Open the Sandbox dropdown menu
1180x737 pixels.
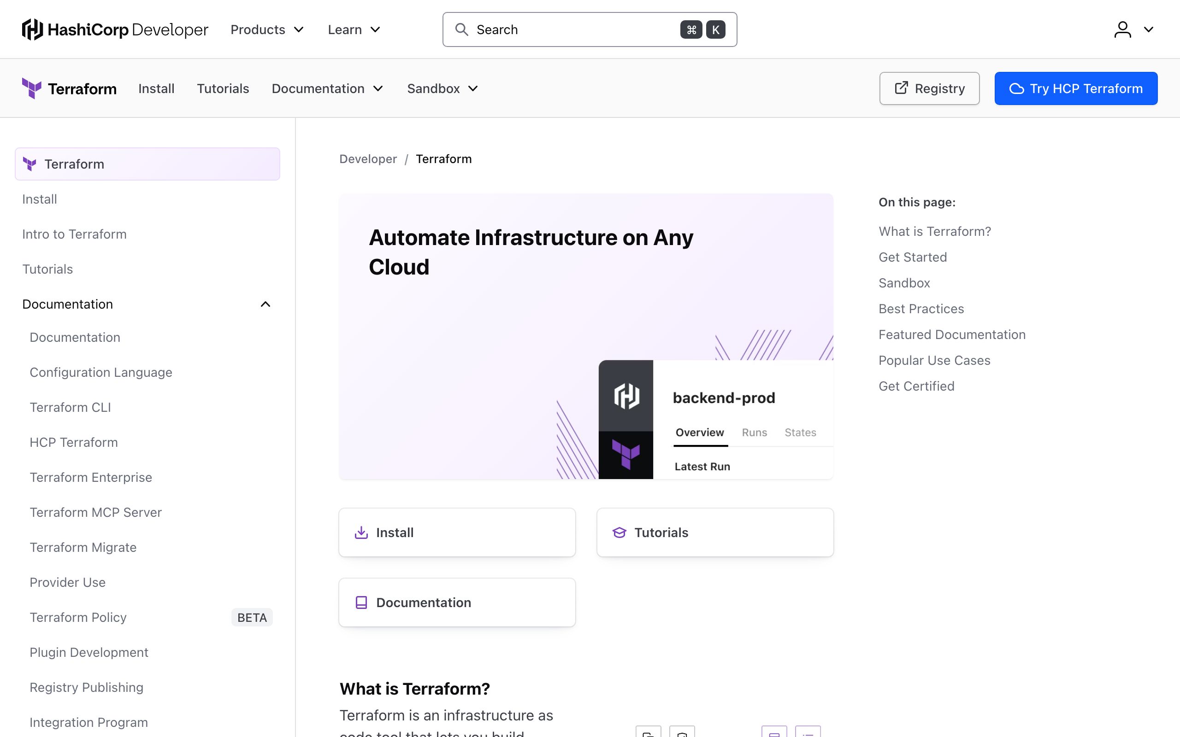pos(443,88)
